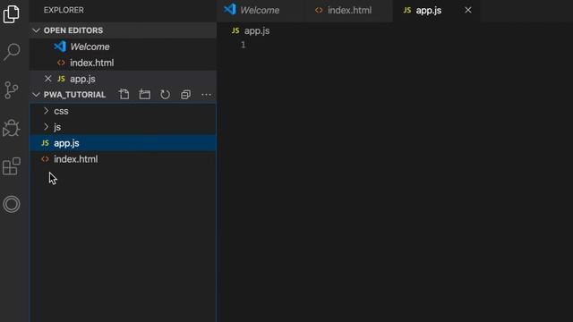573x322 pixels.
Task: Refresh the PWA_TUTORIAL explorer
Action: tap(165, 95)
